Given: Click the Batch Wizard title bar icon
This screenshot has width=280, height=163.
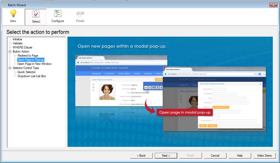Looking at the screenshot, I should [4, 4].
